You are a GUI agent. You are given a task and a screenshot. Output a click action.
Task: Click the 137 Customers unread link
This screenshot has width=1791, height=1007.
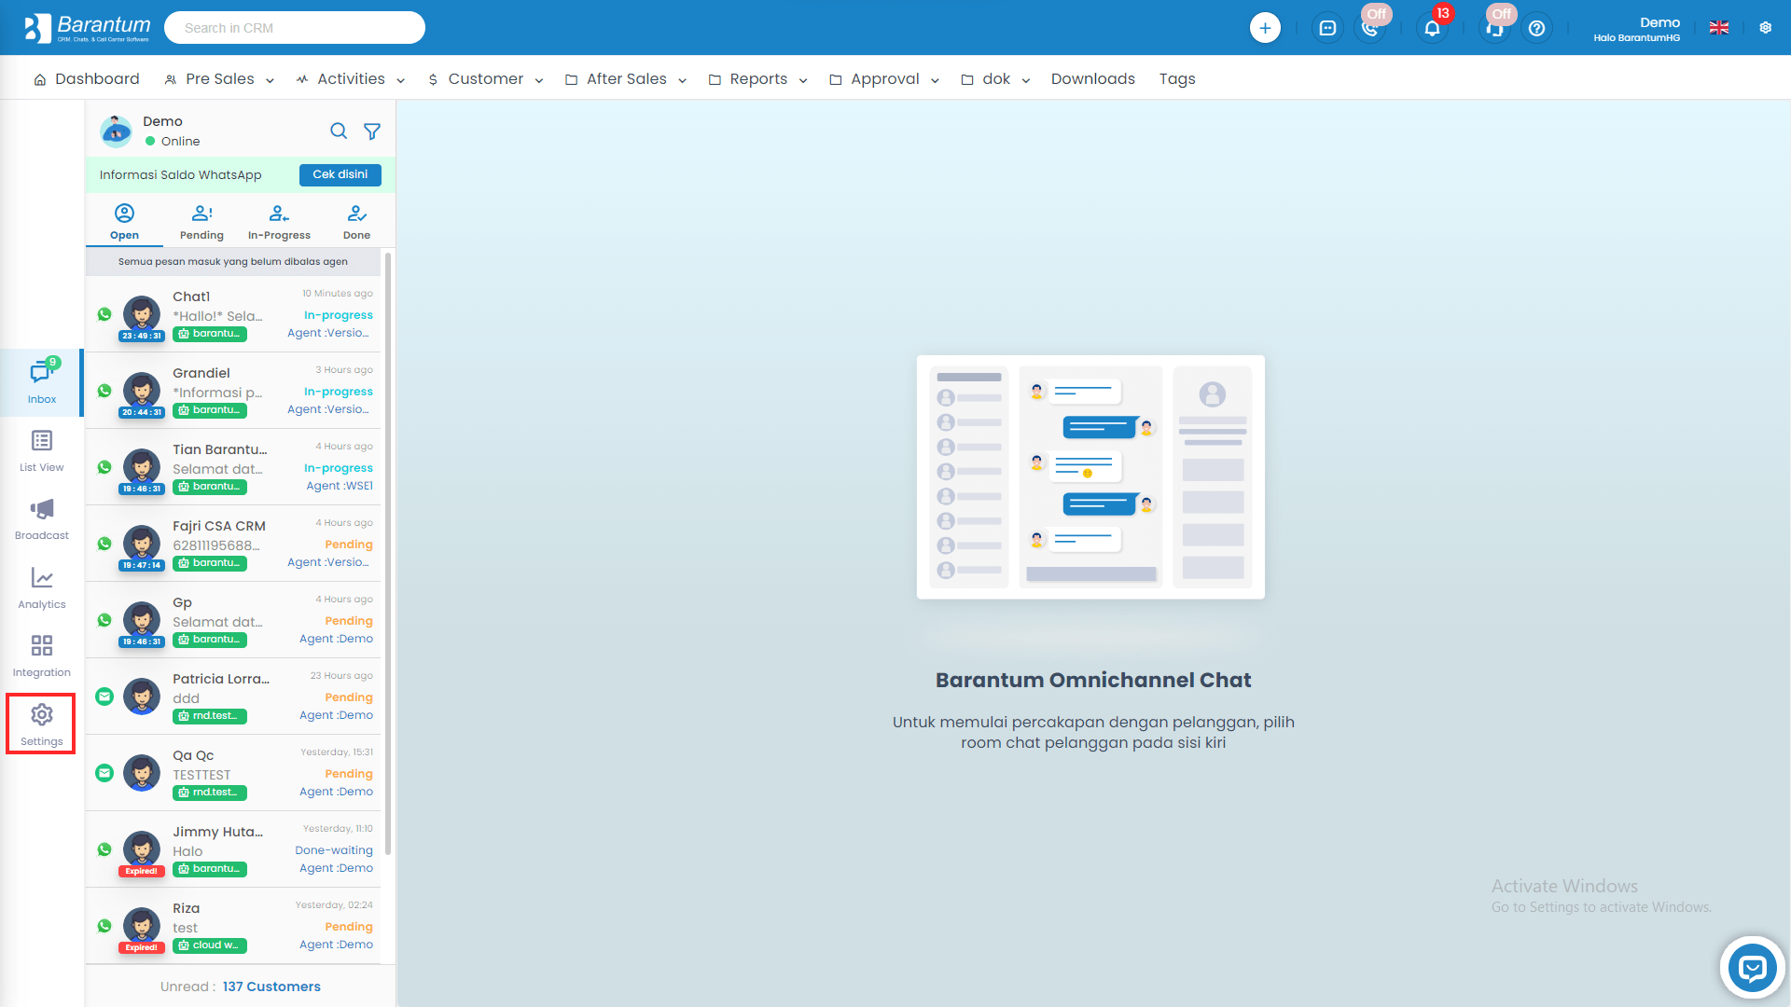click(271, 986)
